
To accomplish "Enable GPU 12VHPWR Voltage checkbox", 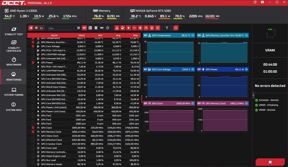I will pos(33,54).
